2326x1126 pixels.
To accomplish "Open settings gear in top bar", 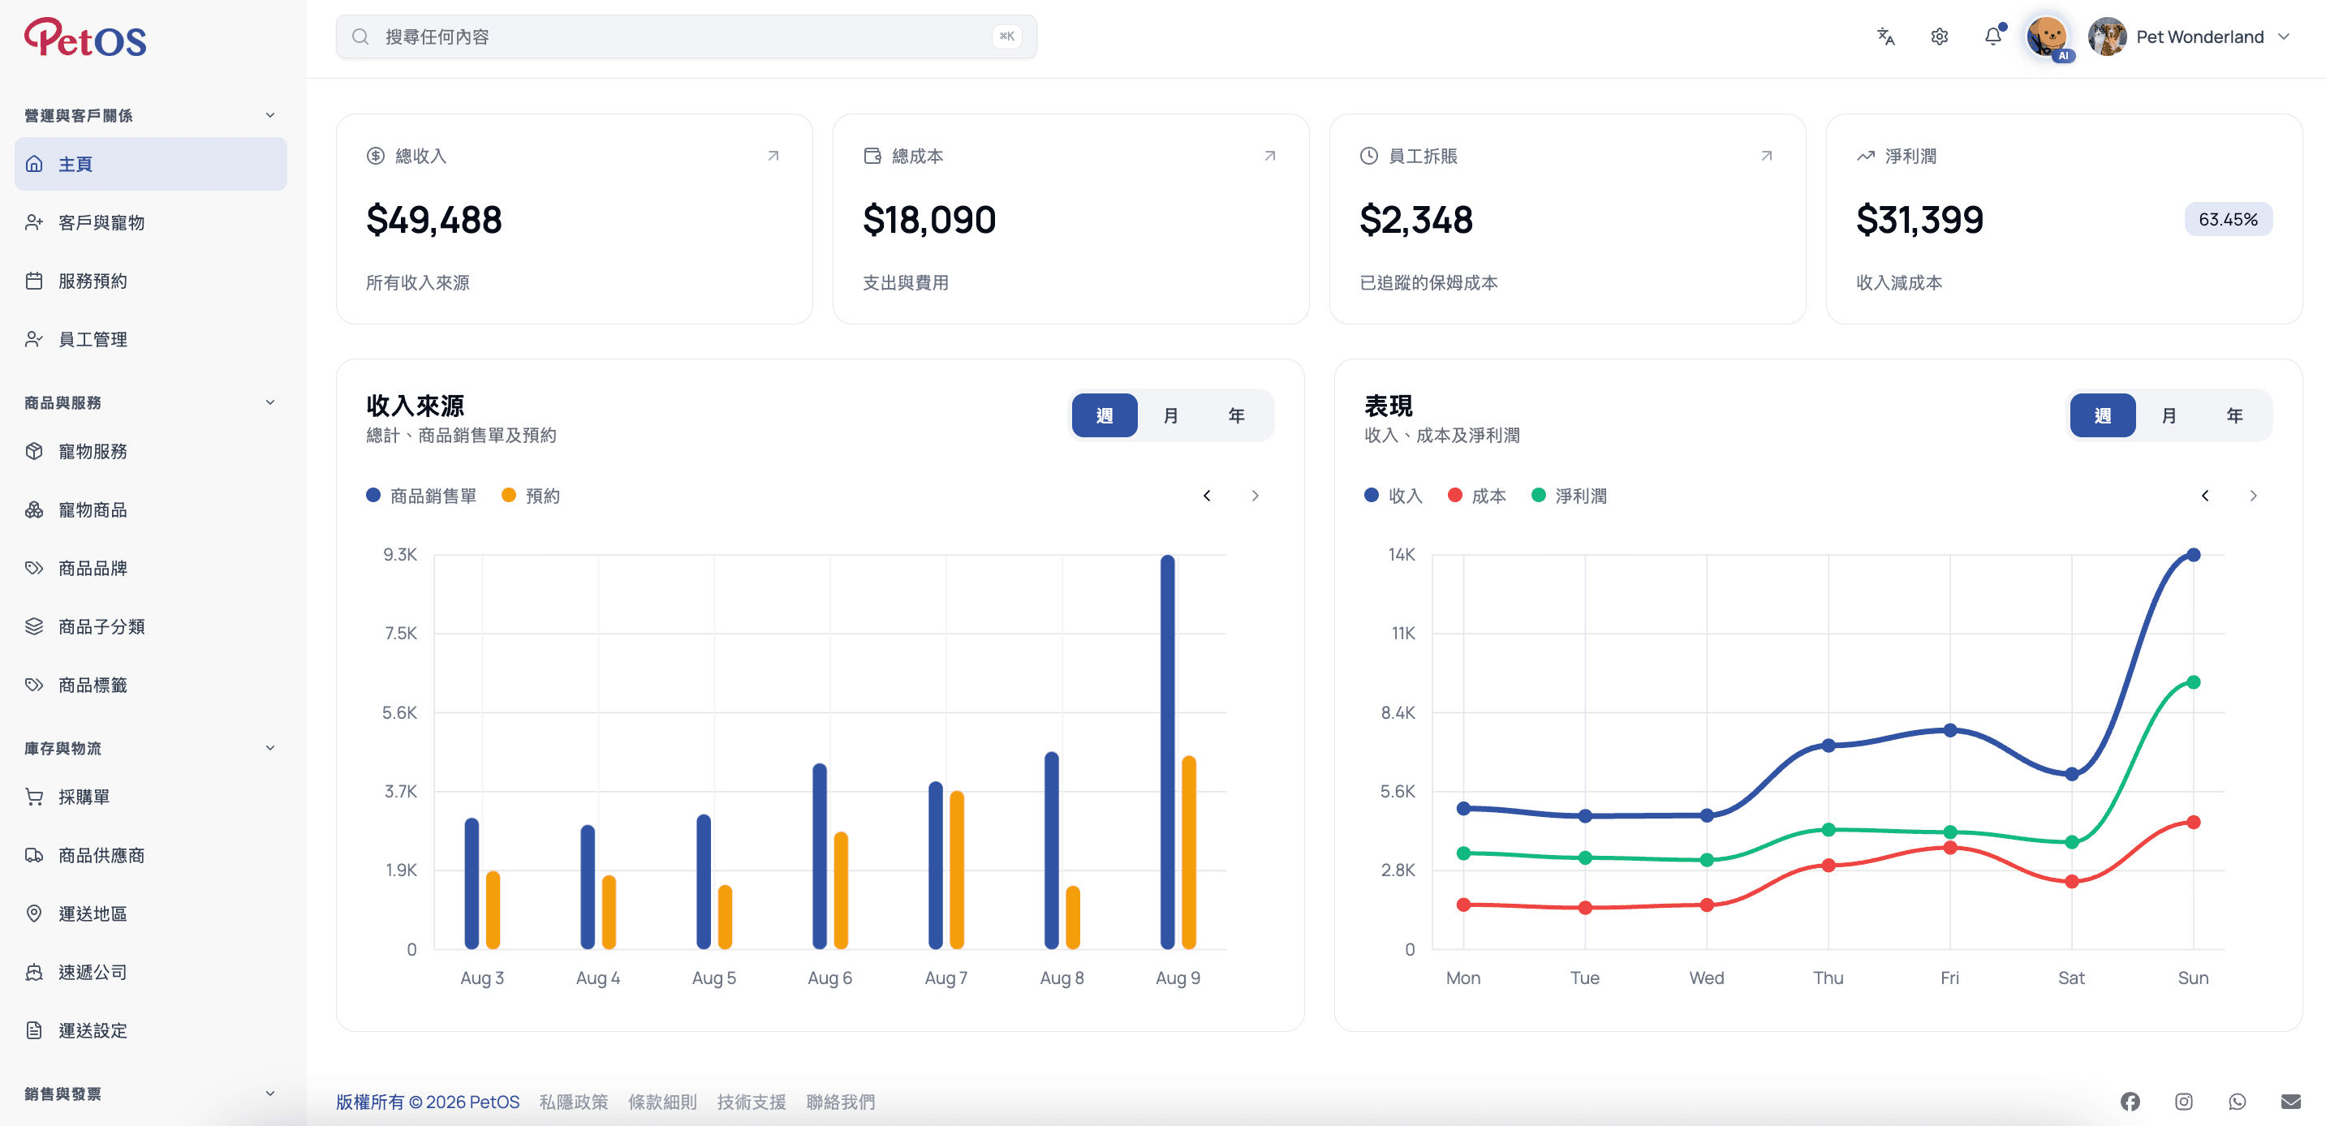I will pyautogui.click(x=1939, y=37).
